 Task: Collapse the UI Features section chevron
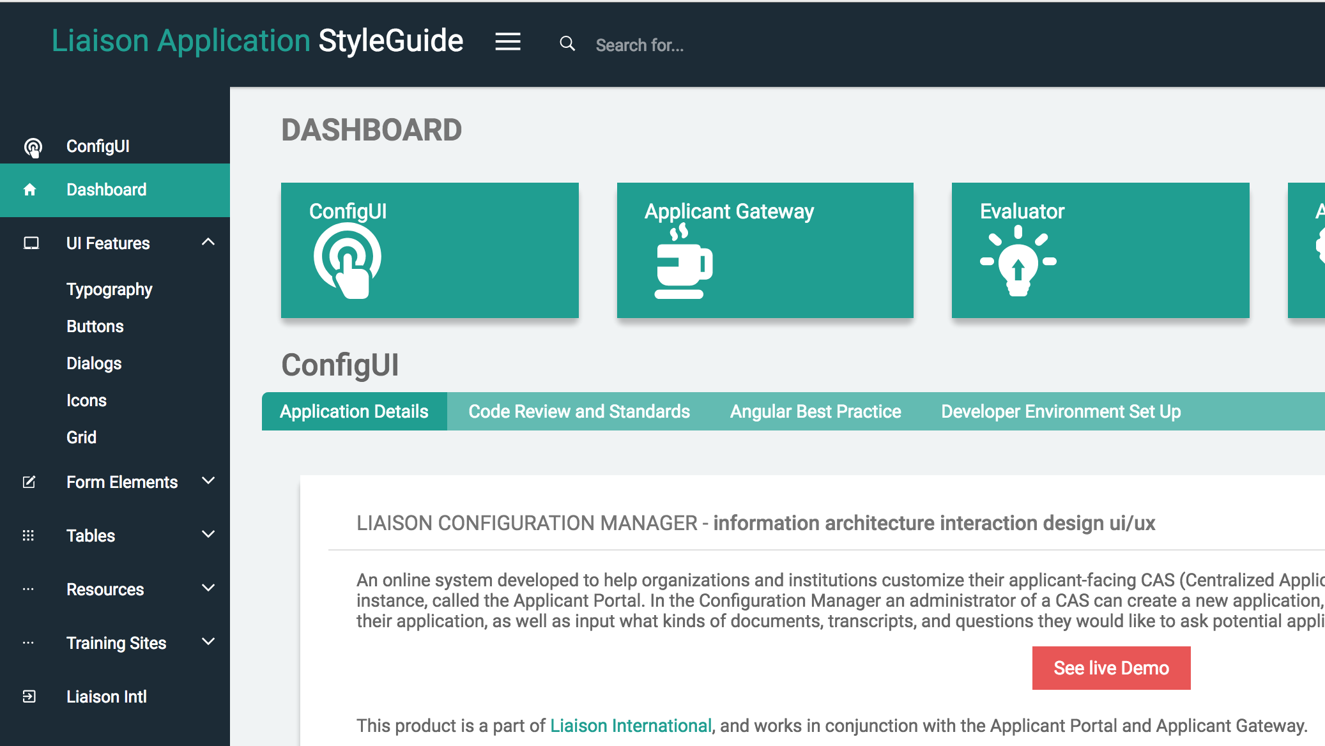click(208, 242)
